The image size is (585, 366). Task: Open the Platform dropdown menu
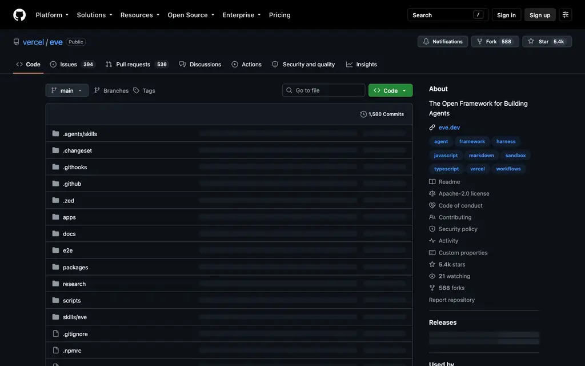click(52, 15)
